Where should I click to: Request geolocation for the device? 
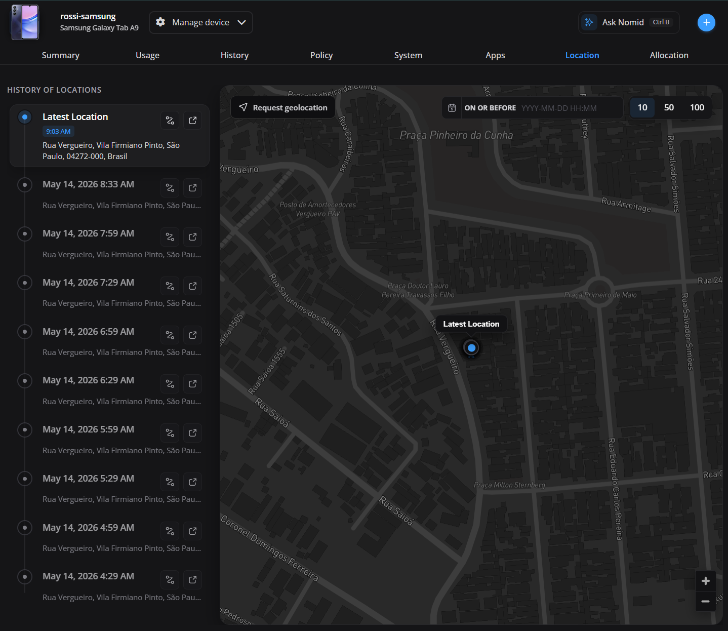(x=283, y=107)
